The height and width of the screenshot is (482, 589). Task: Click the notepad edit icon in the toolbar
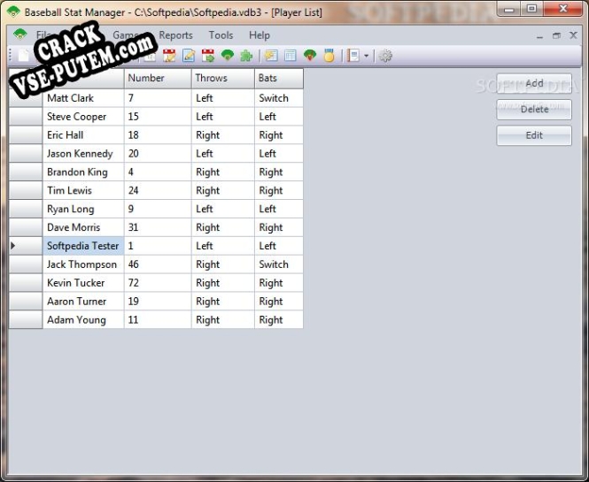(x=189, y=56)
